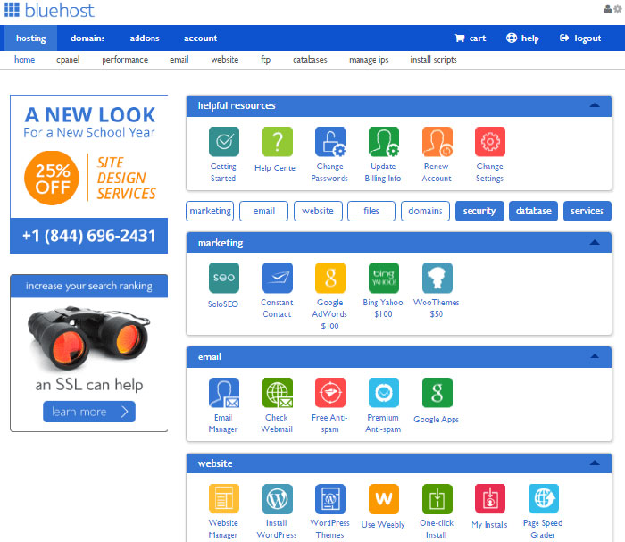Go to the account main tab
This screenshot has width=625, height=542.
point(200,38)
